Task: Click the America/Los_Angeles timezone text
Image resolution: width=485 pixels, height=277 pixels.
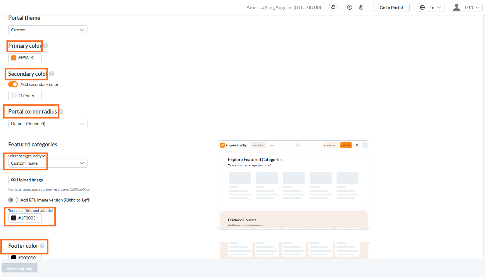Action: [x=284, y=7]
